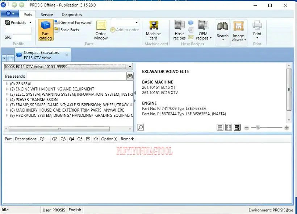Viewport: 297px width, 214px height.
Task: Open OEM recipes menu
Action: [204, 30]
